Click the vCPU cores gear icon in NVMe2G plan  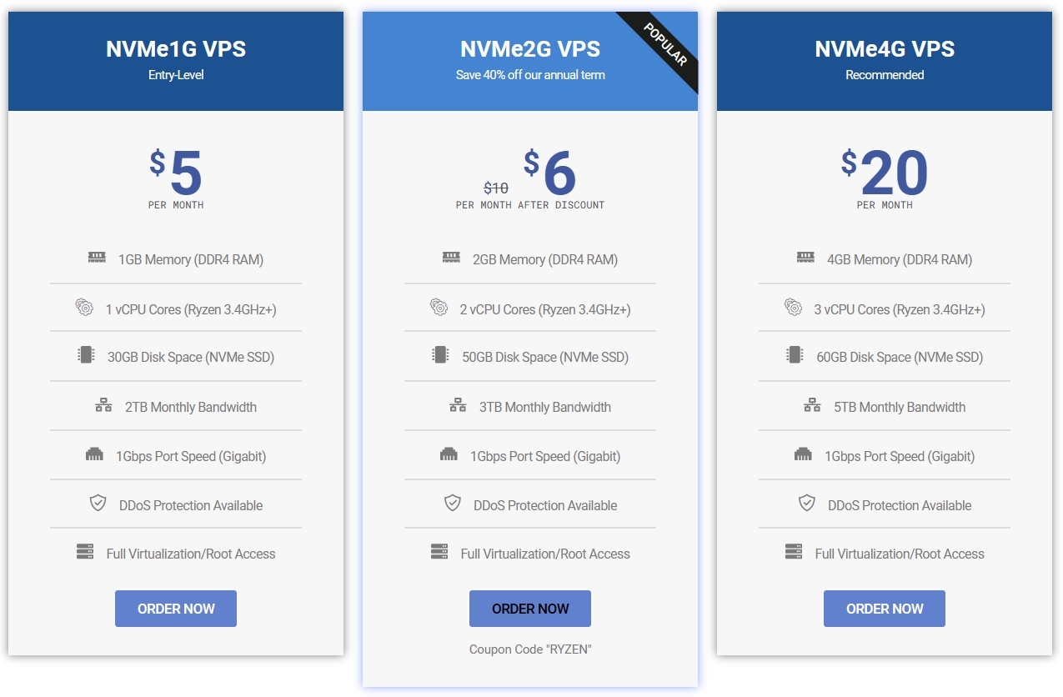tap(439, 308)
